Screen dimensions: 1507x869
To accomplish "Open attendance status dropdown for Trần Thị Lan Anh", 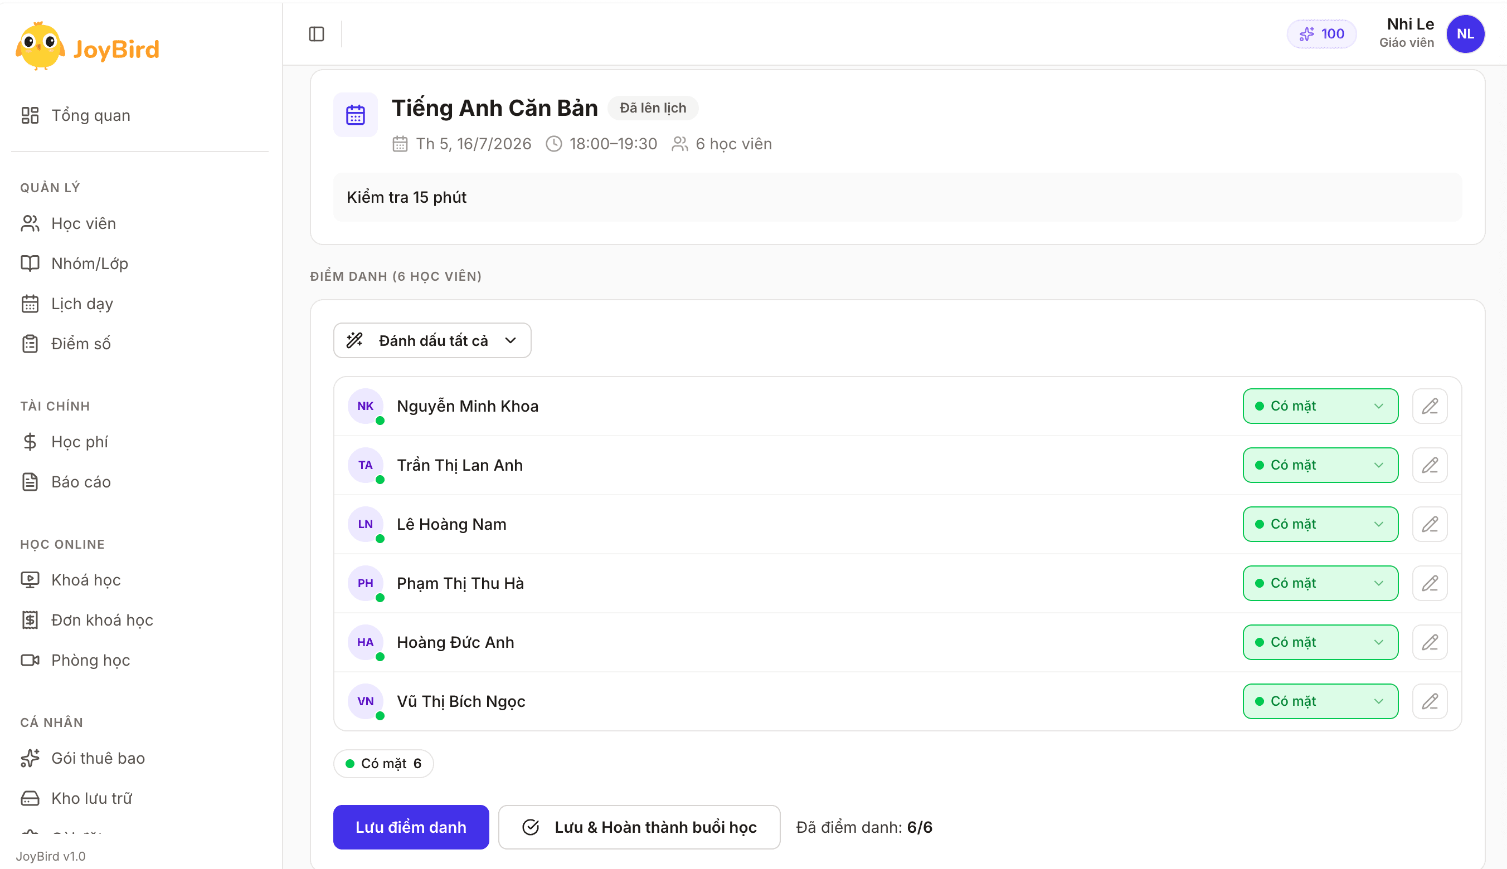I will coord(1320,465).
